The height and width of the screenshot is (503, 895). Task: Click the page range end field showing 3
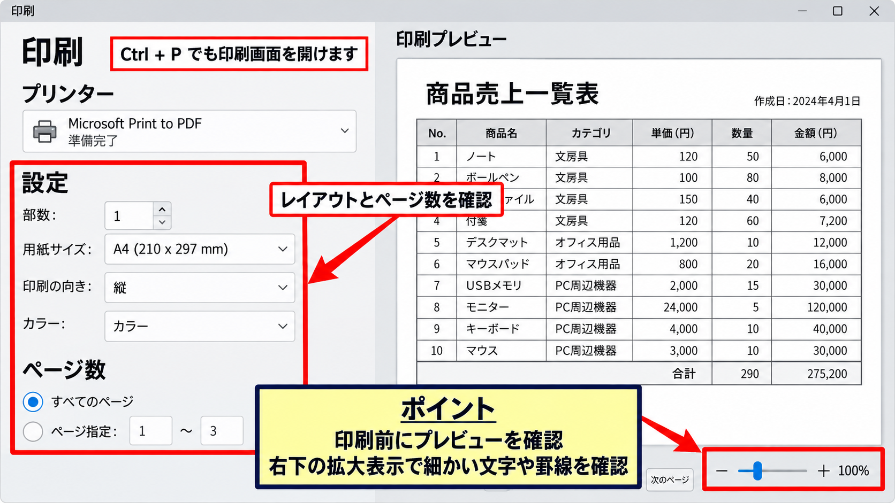point(222,431)
